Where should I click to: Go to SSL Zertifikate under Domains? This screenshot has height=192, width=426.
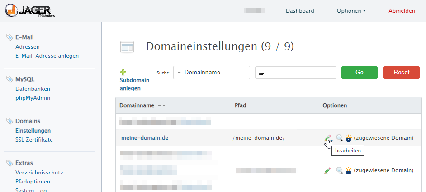point(34,140)
